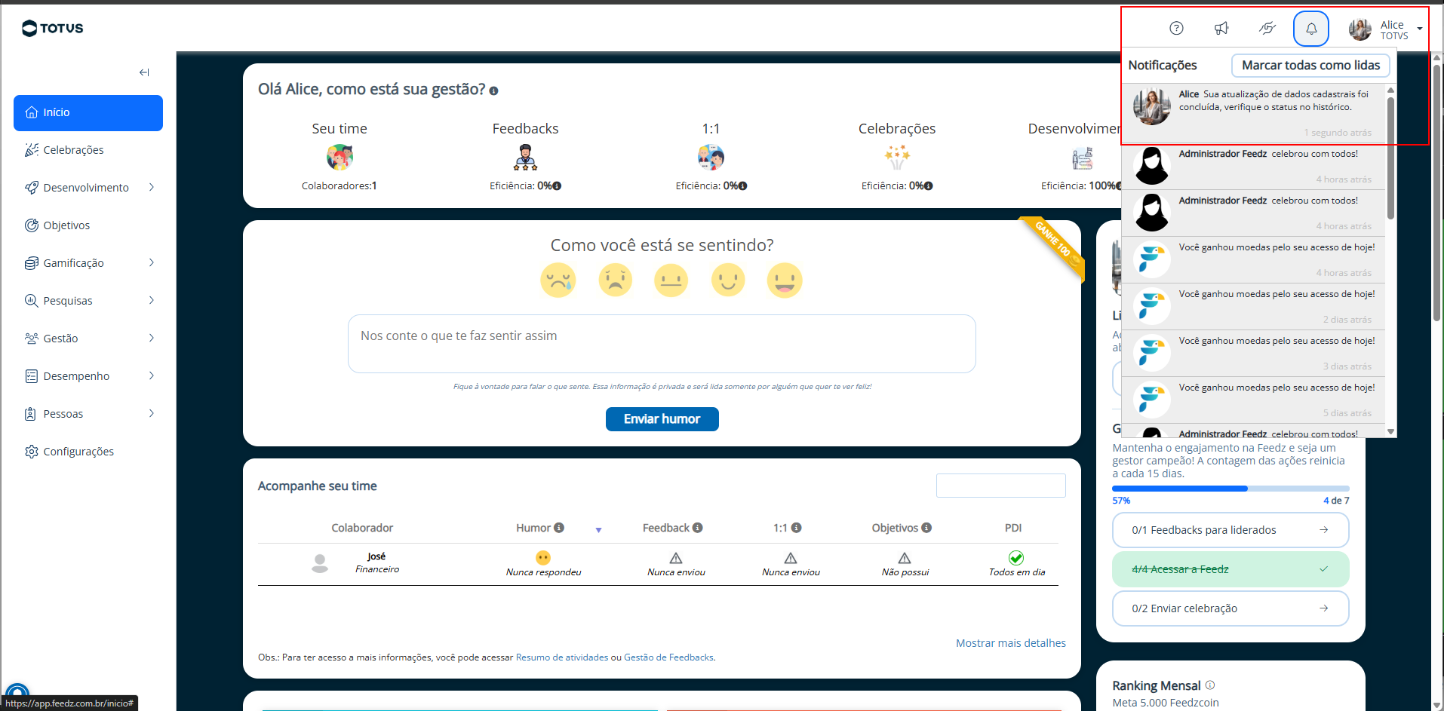Screen dimensions: 1444x711
Task: Open the help question mark icon
Action: pyautogui.click(x=1176, y=29)
